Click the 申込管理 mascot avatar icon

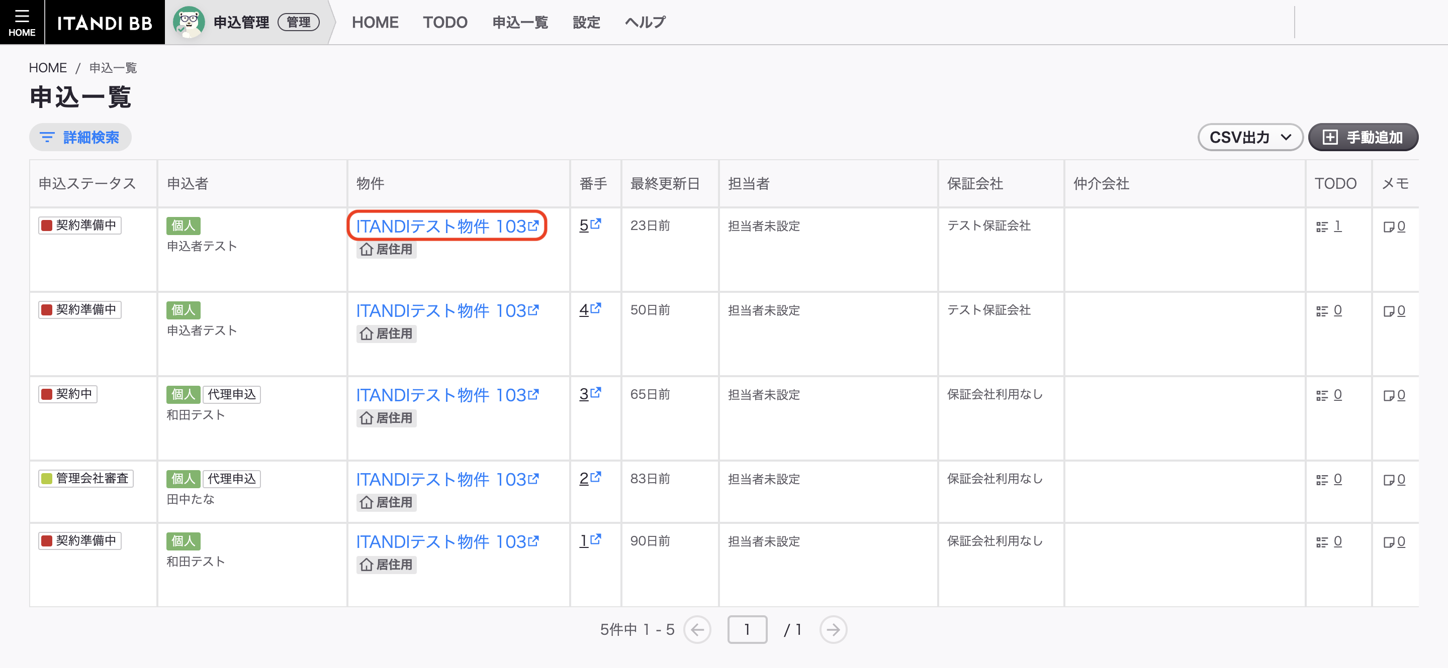(x=189, y=22)
